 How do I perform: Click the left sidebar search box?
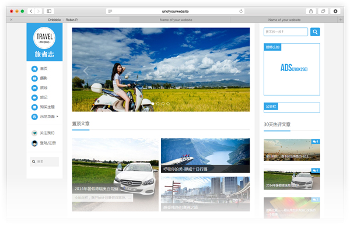44,161
